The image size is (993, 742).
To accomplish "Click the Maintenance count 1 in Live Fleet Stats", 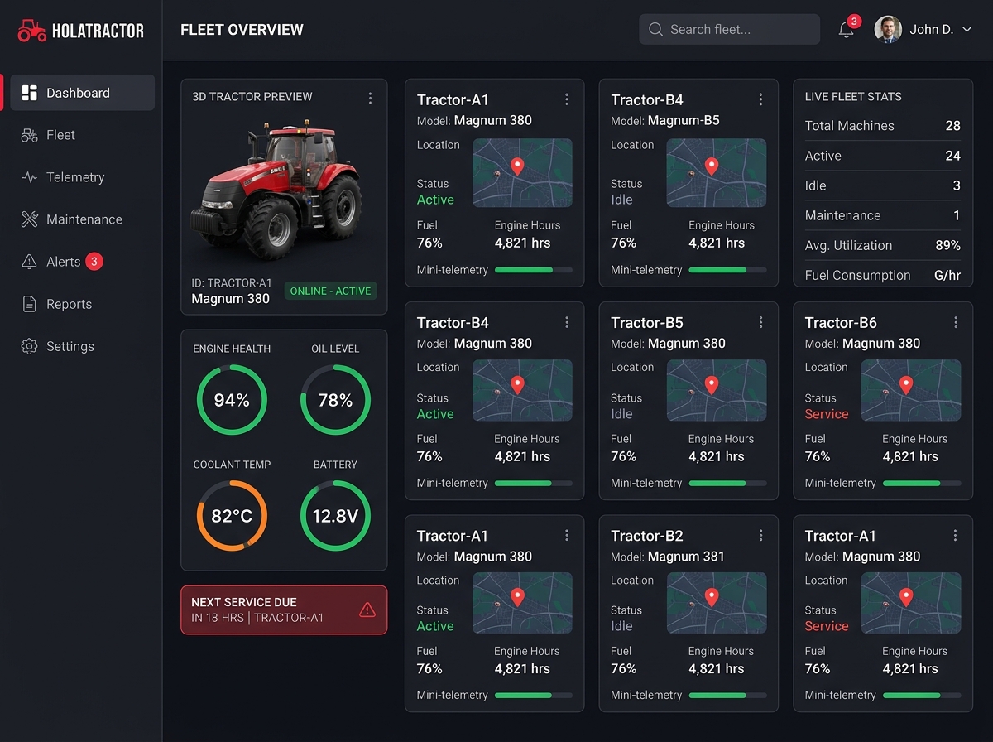I will pyautogui.click(x=957, y=215).
